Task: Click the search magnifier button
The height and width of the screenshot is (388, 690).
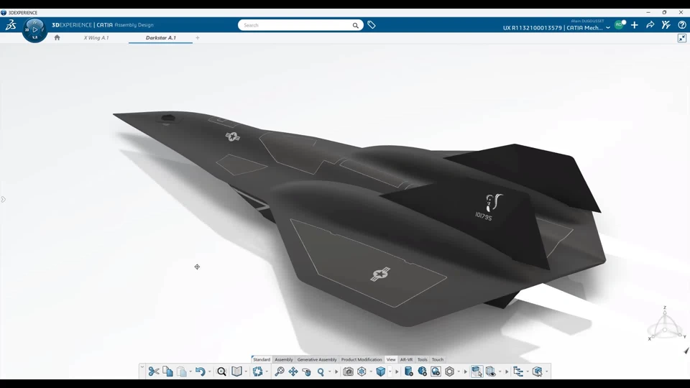Action: pyautogui.click(x=356, y=26)
